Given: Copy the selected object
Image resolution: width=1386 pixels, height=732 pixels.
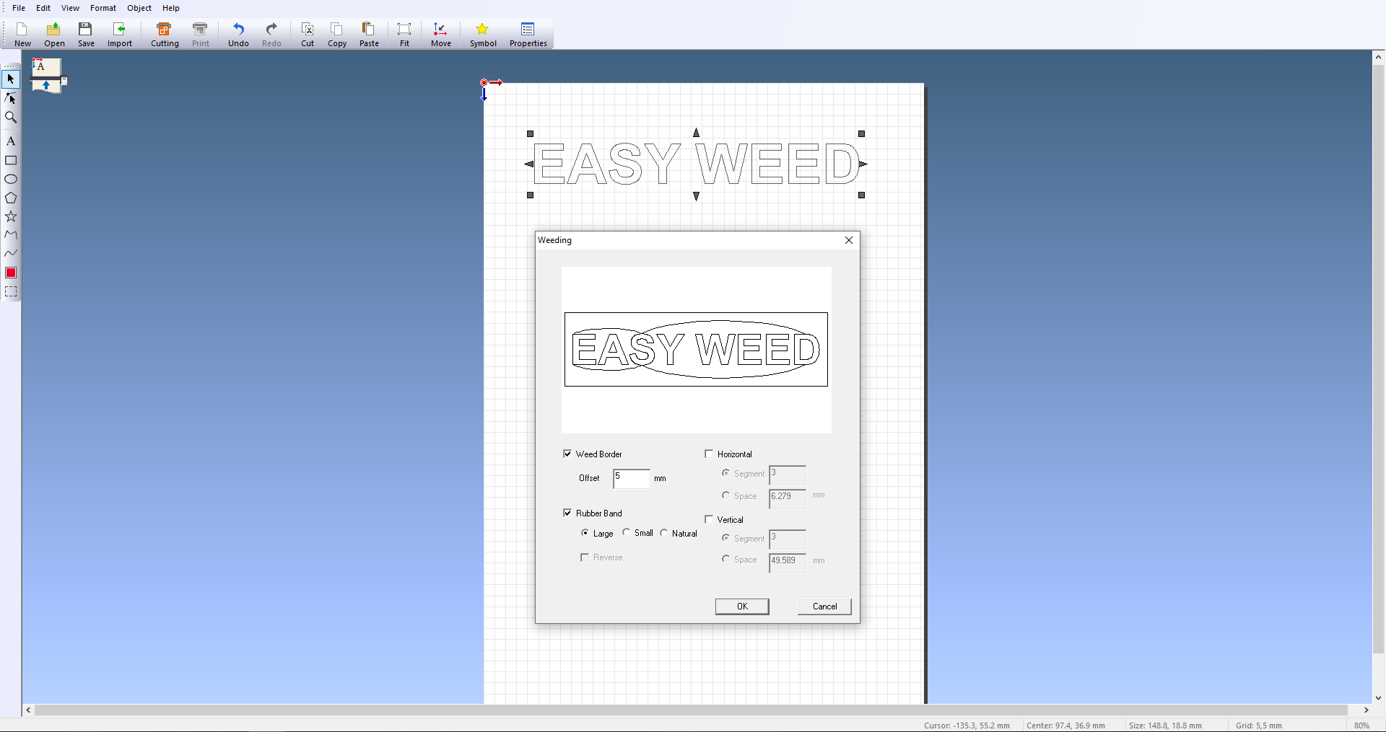Looking at the screenshot, I should coord(337,34).
